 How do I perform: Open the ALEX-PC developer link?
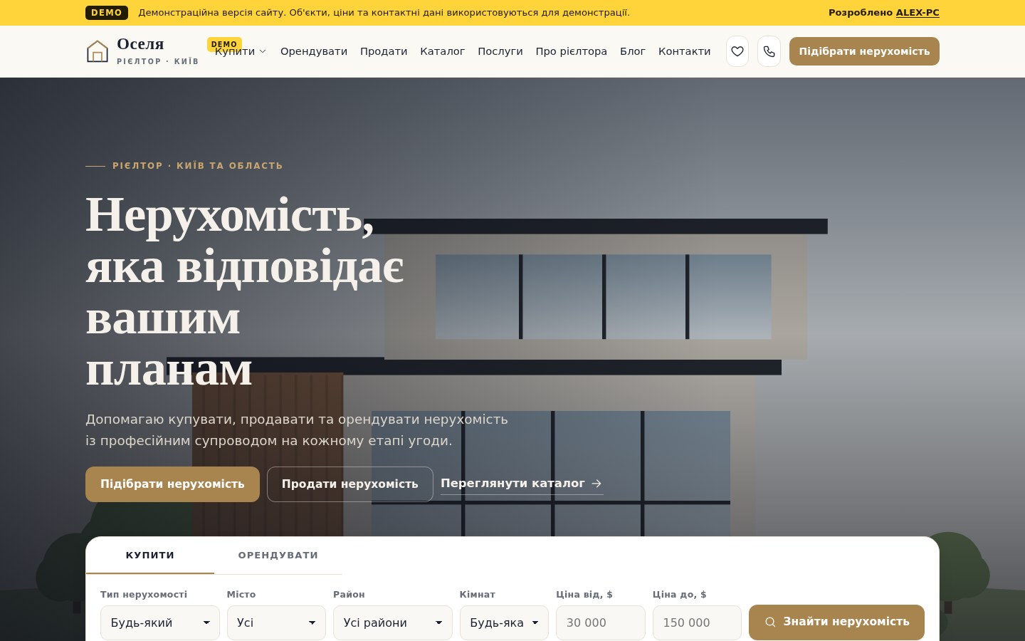click(918, 13)
